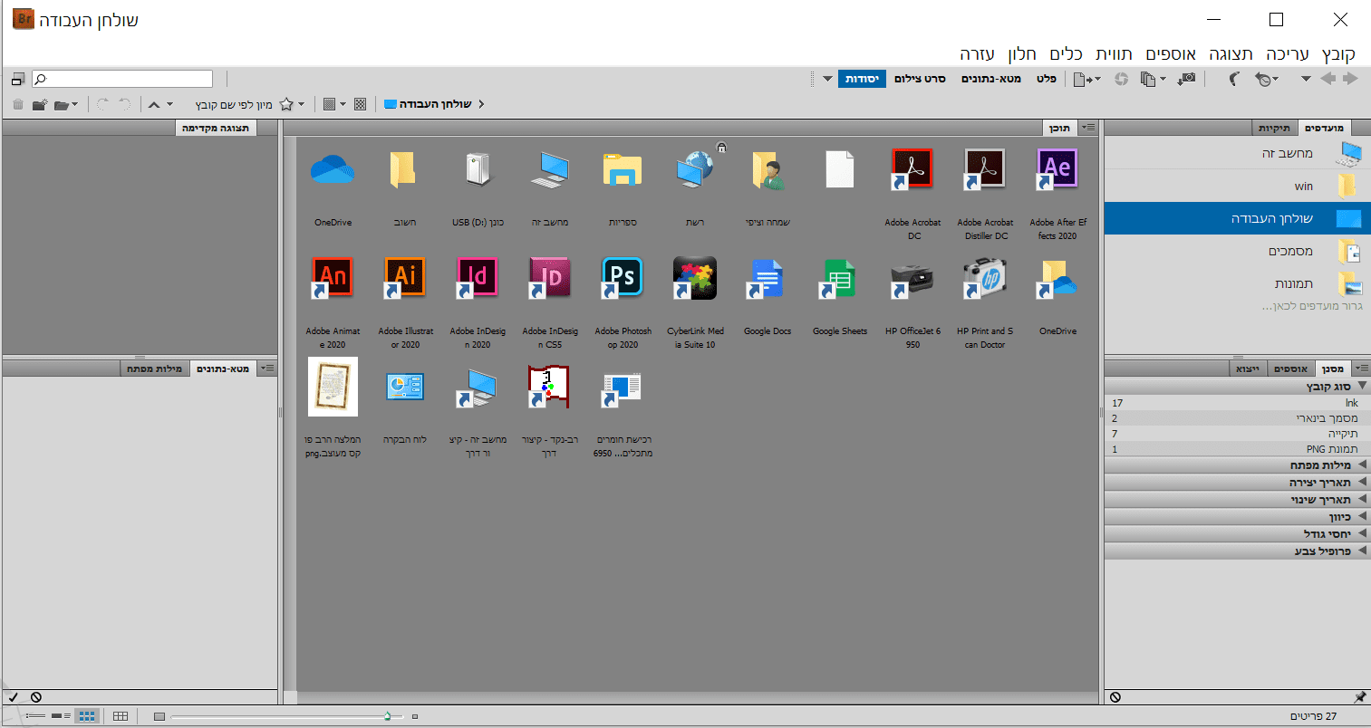Open the File (קובץ) menu
The image size is (1371, 728).
1338,54
